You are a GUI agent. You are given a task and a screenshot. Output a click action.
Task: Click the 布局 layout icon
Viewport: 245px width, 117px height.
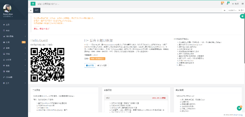point(4,30)
